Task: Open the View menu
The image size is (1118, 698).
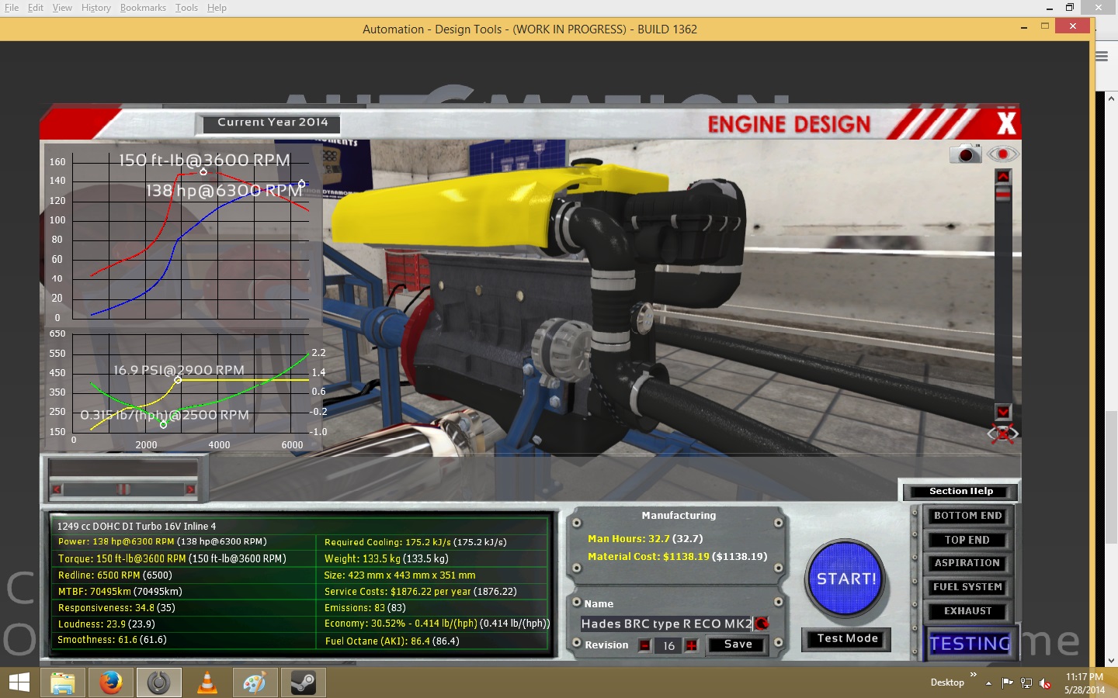Action: click(62, 8)
